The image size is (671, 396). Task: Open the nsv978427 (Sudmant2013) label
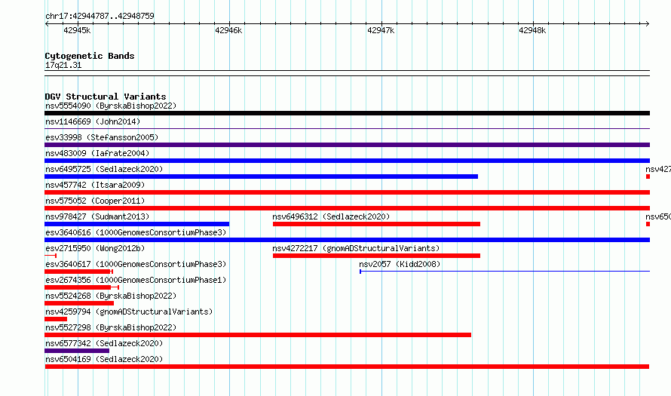click(x=97, y=216)
